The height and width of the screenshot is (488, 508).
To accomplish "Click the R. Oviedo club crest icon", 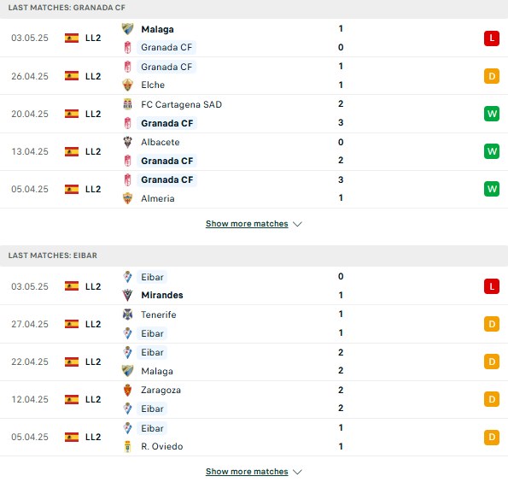I will coord(128,446).
